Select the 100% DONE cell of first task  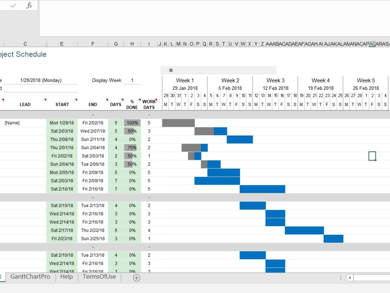click(132, 123)
